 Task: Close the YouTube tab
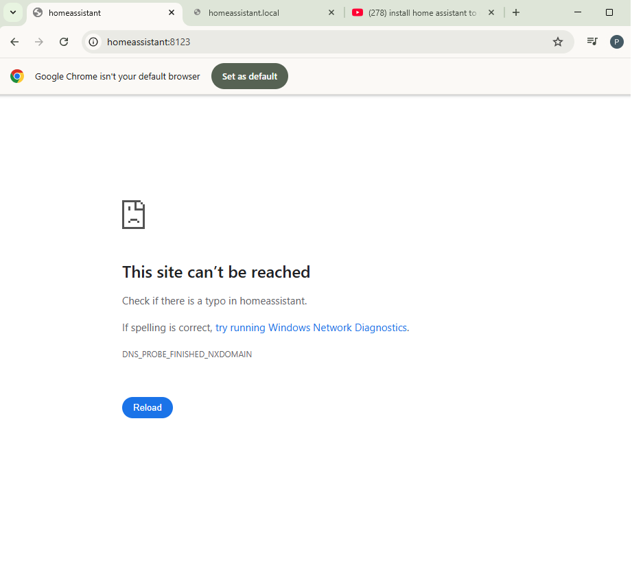[491, 12]
